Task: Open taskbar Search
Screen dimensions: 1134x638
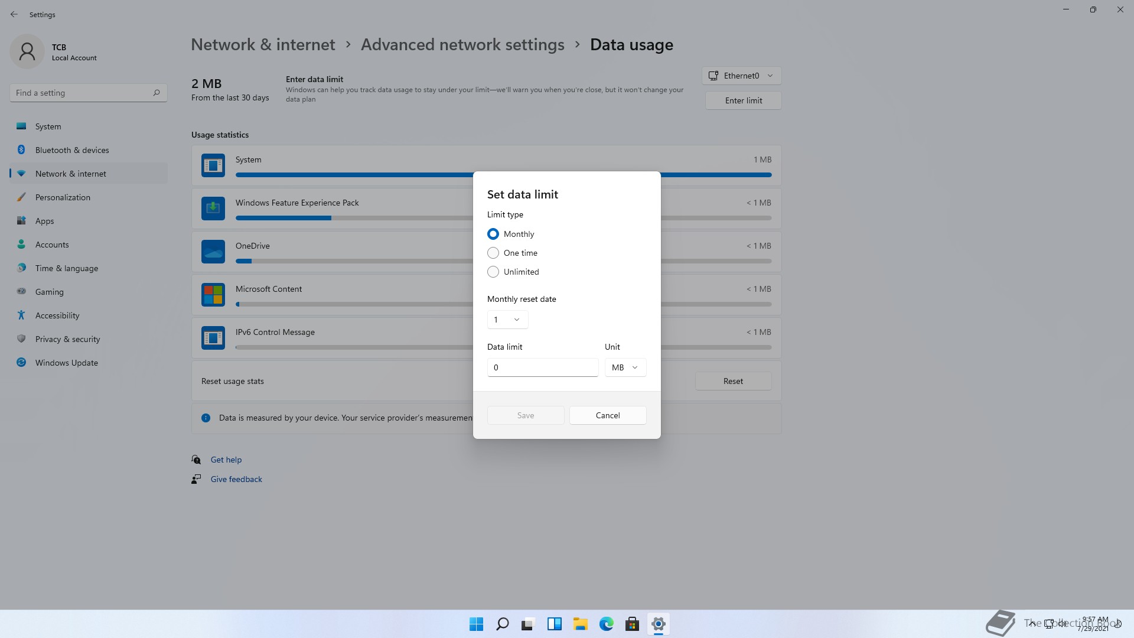Action: (503, 624)
